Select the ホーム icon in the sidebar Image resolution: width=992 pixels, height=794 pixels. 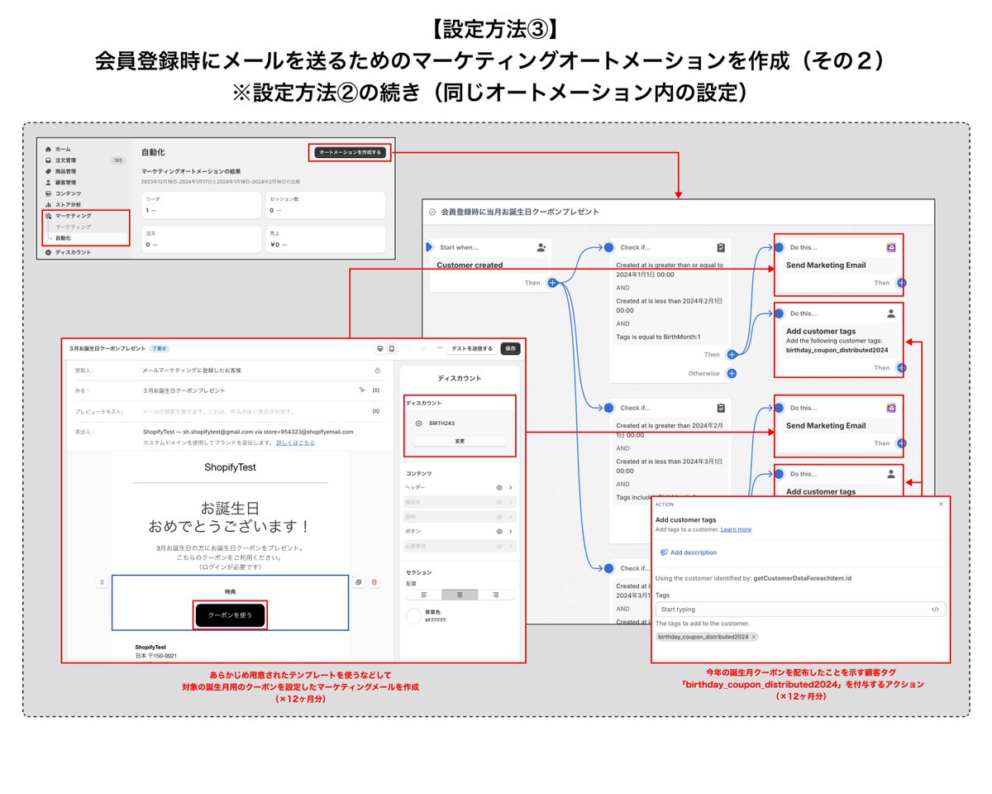coord(48,149)
